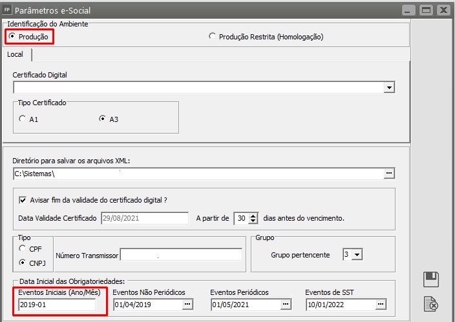Select Produção Restrita (Homologação) option

(212, 37)
